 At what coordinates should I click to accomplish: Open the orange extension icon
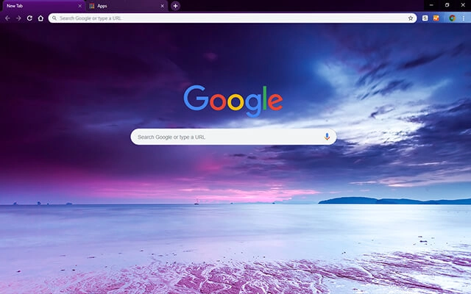tap(436, 18)
